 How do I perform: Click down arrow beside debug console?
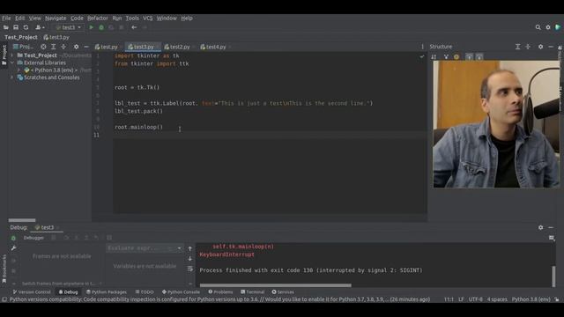[190, 258]
